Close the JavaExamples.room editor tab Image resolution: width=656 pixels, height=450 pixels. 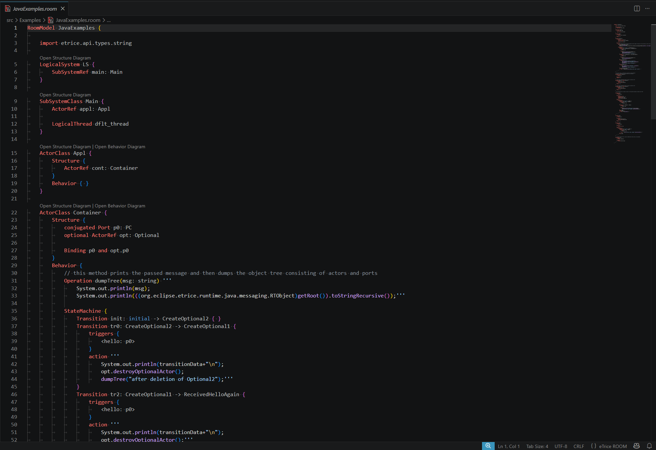(x=63, y=9)
